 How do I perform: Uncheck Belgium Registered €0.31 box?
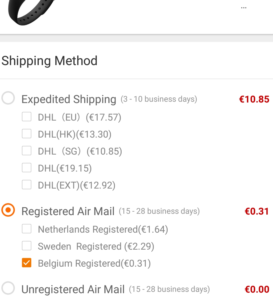[27, 263]
